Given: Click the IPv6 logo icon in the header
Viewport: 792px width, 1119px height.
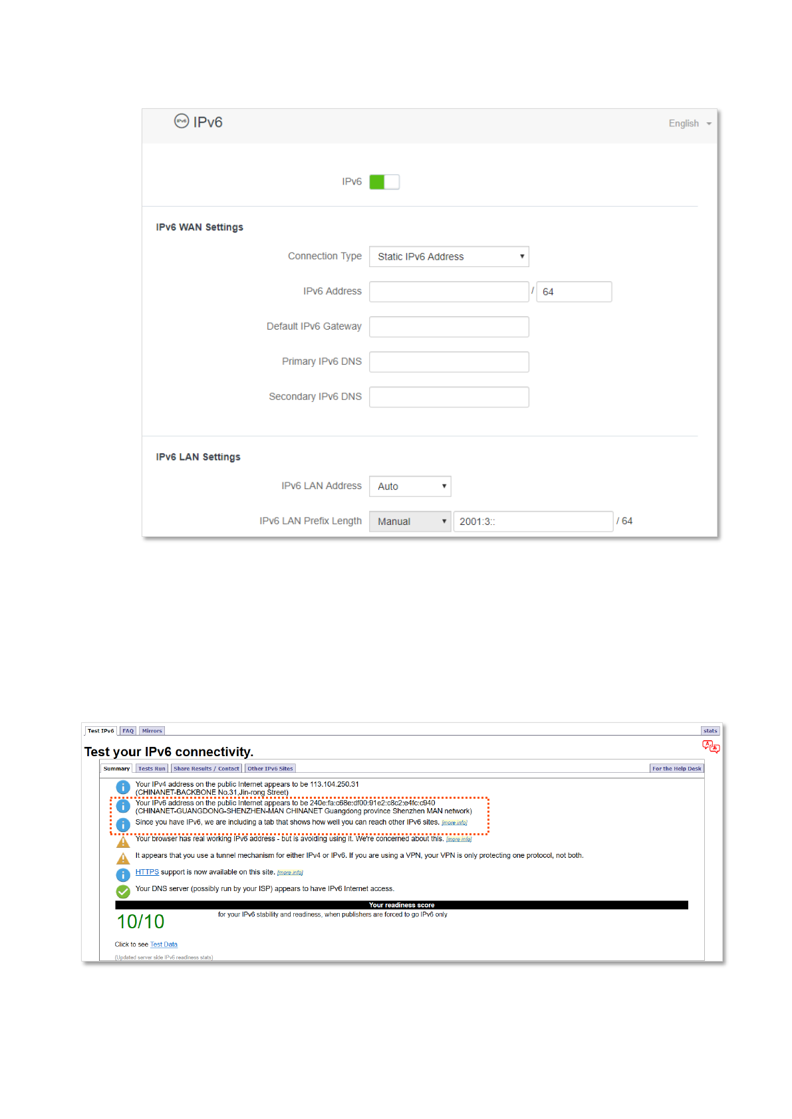Looking at the screenshot, I should [x=182, y=121].
